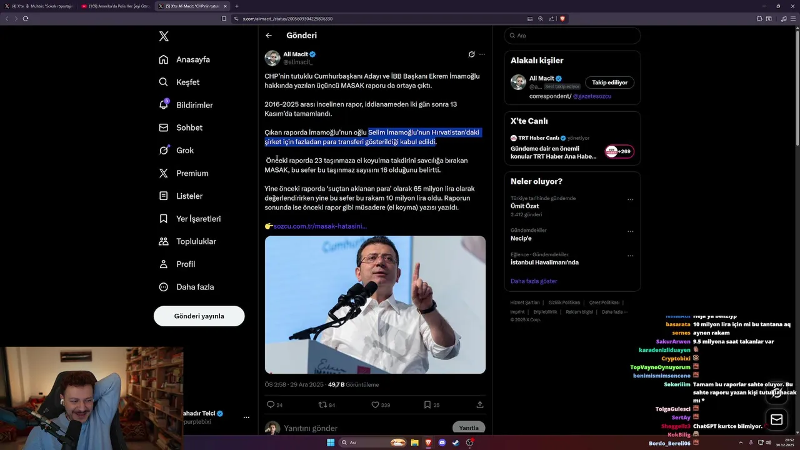
Task: Expand the Daha fazla menu
Action: (186, 287)
